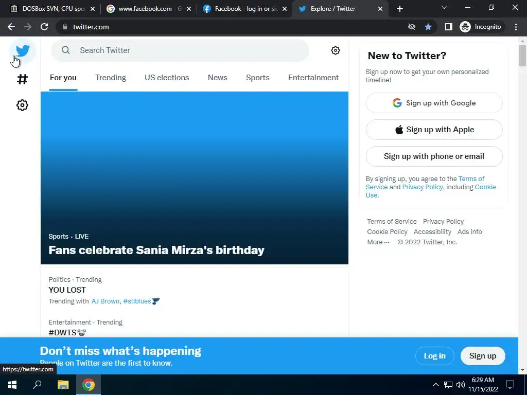Close the DOSBox SVN tab
527x395 pixels.
[93, 9]
